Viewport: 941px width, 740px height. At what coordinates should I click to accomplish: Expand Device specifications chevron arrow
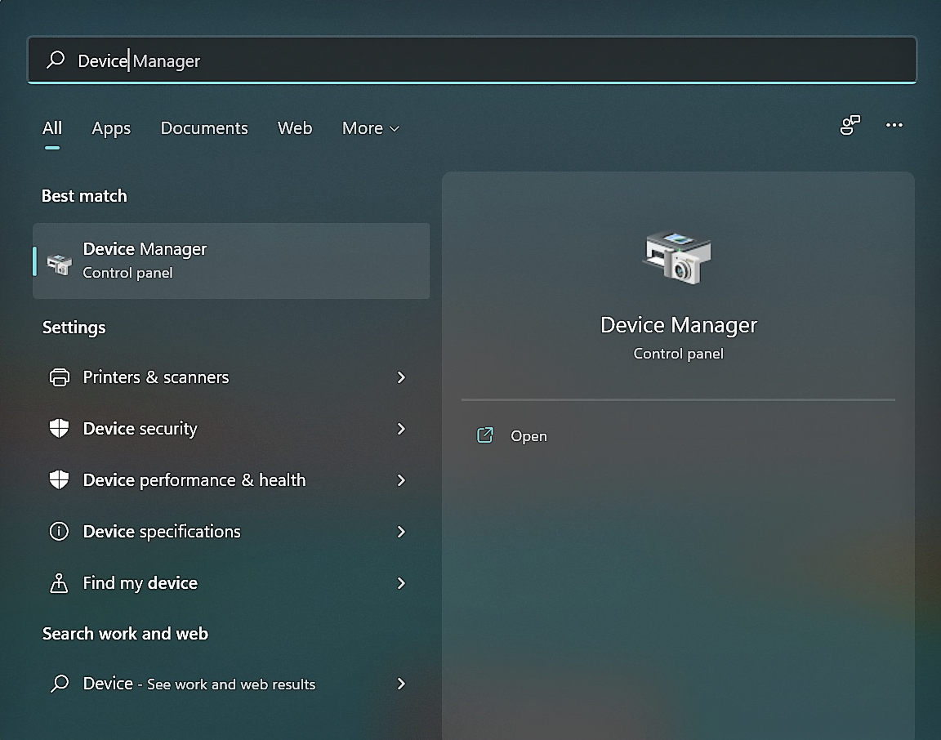402,532
